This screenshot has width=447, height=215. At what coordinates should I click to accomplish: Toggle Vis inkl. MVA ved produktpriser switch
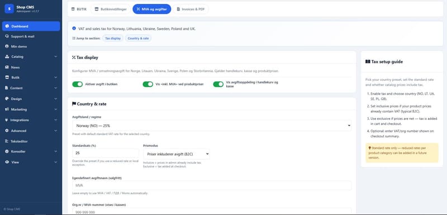point(148,84)
